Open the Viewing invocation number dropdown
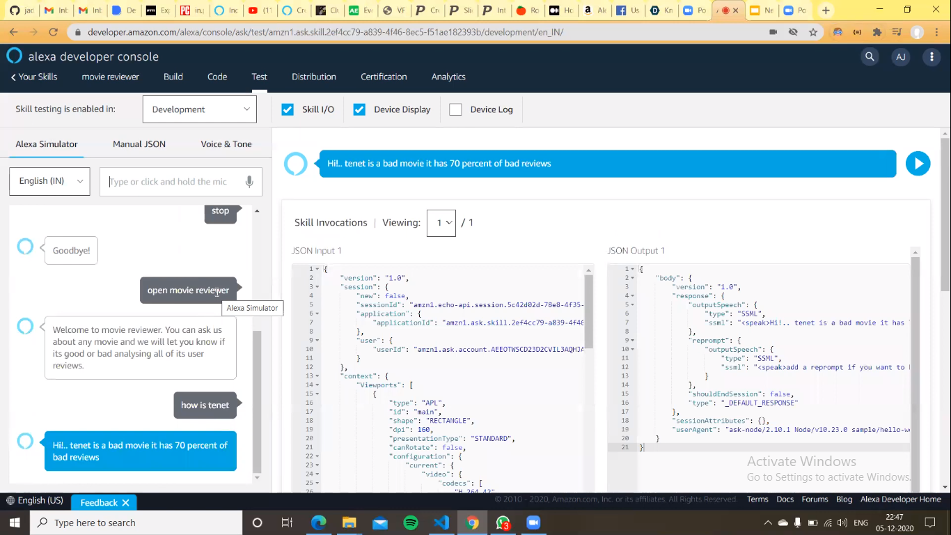The width and height of the screenshot is (951, 535). pyautogui.click(x=441, y=223)
